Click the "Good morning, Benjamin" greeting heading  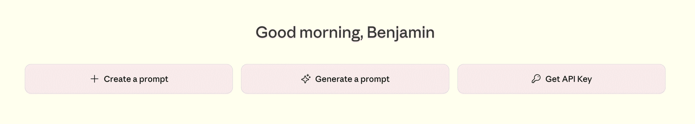[345, 32]
